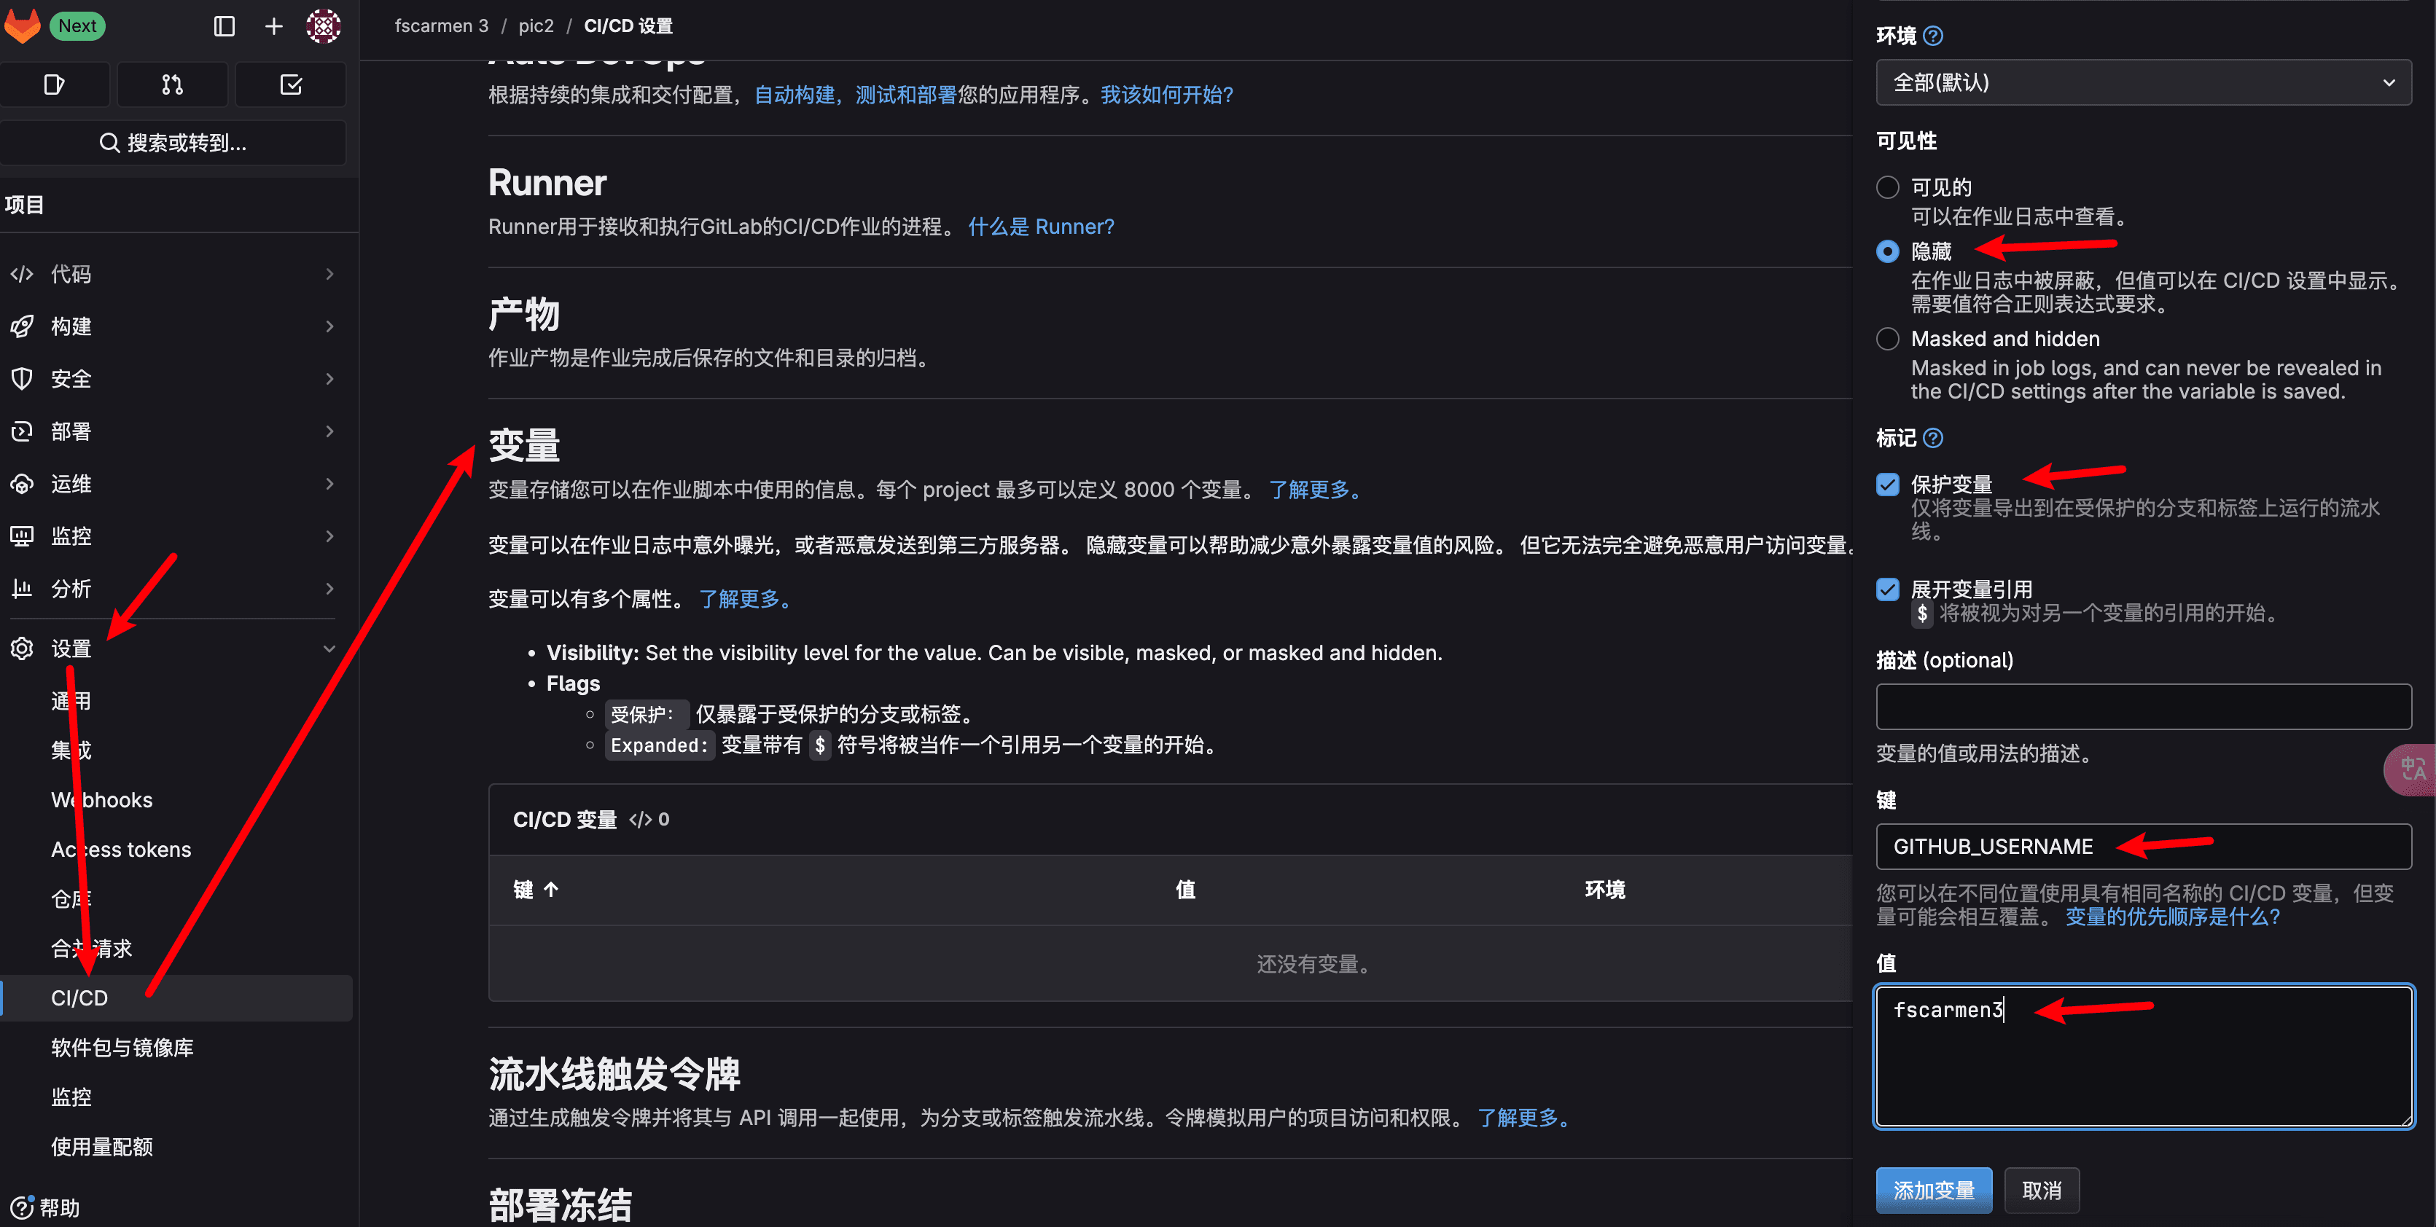
Task: Expand the 构建 menu chevron
Action: pyautogui.click(x=329, y=326)
